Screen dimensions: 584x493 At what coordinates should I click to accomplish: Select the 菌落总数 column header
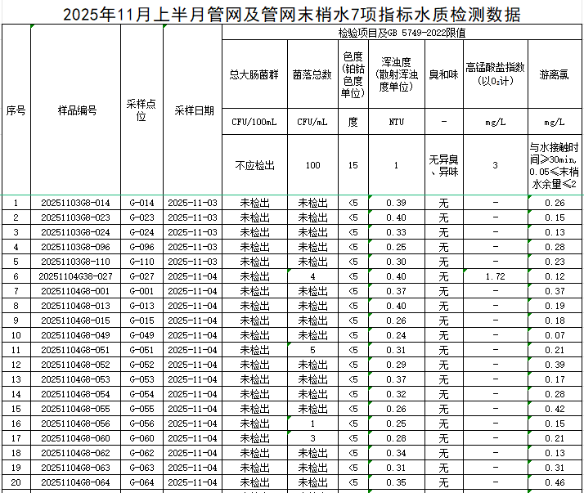click(312, 74)
